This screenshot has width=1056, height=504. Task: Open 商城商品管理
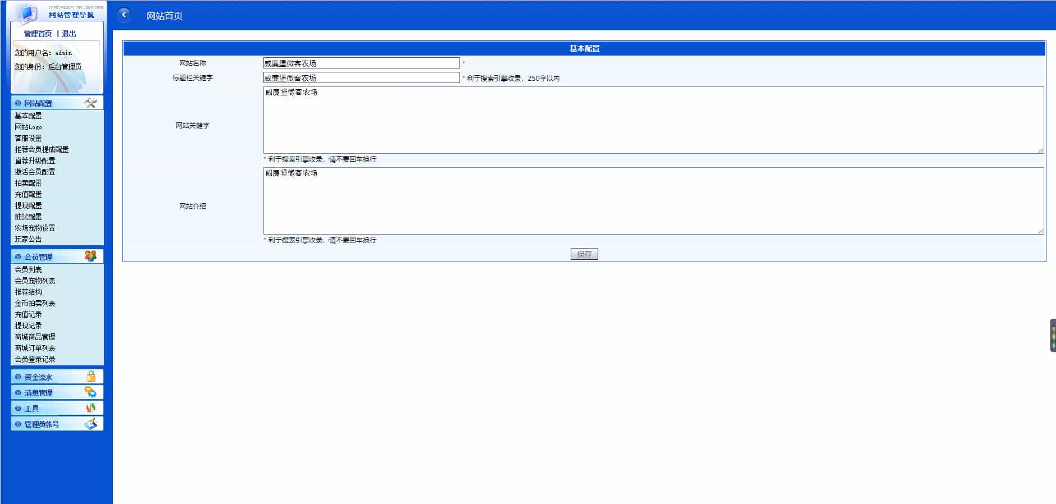(35, 337)
